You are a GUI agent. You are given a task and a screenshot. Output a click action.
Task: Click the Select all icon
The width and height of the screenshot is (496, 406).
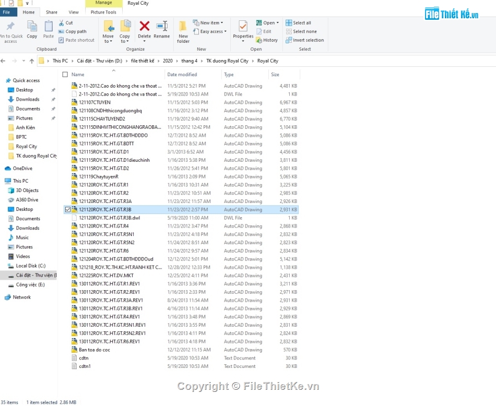pos(289,23)
